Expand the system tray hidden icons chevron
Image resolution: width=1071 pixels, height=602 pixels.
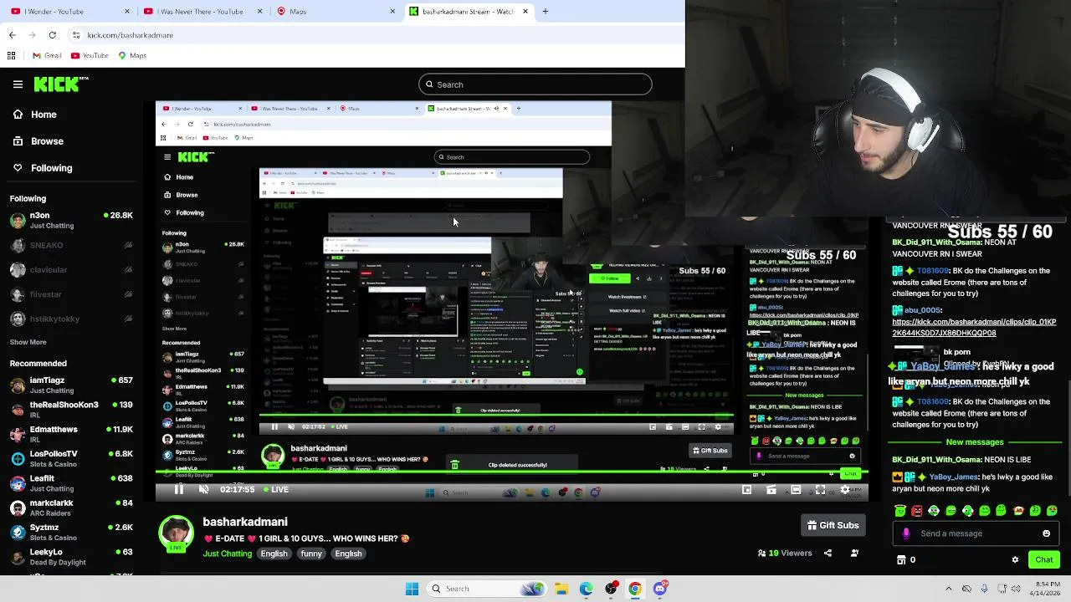(x=948, y=589)
